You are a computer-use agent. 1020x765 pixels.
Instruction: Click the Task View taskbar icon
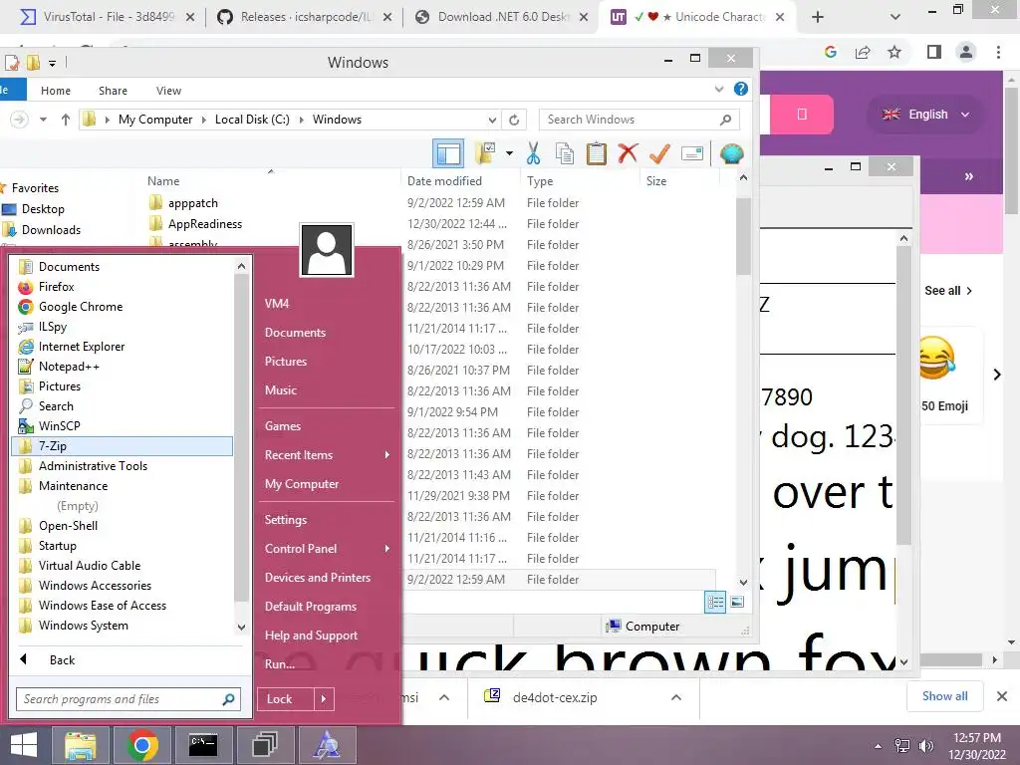coord(265,745)
